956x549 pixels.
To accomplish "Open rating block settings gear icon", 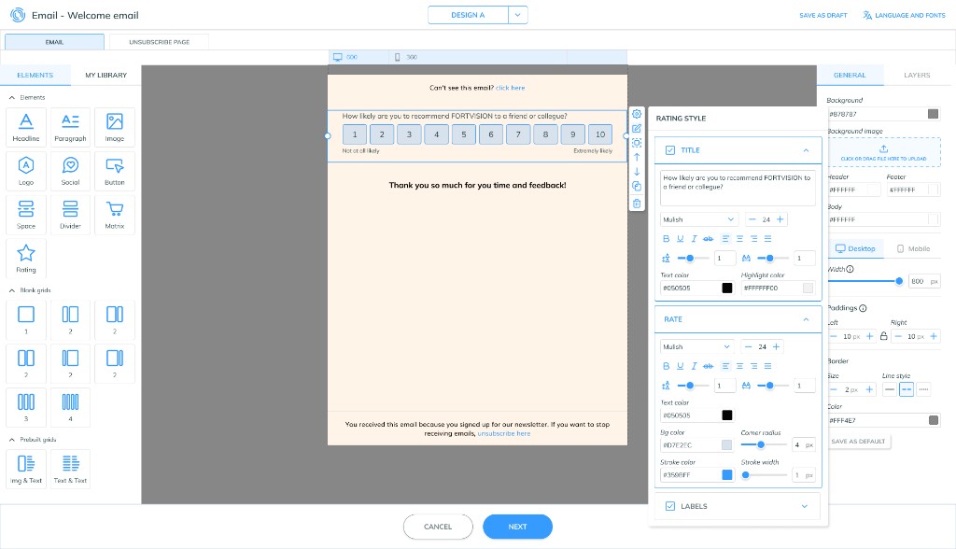I will click(637, 114).
